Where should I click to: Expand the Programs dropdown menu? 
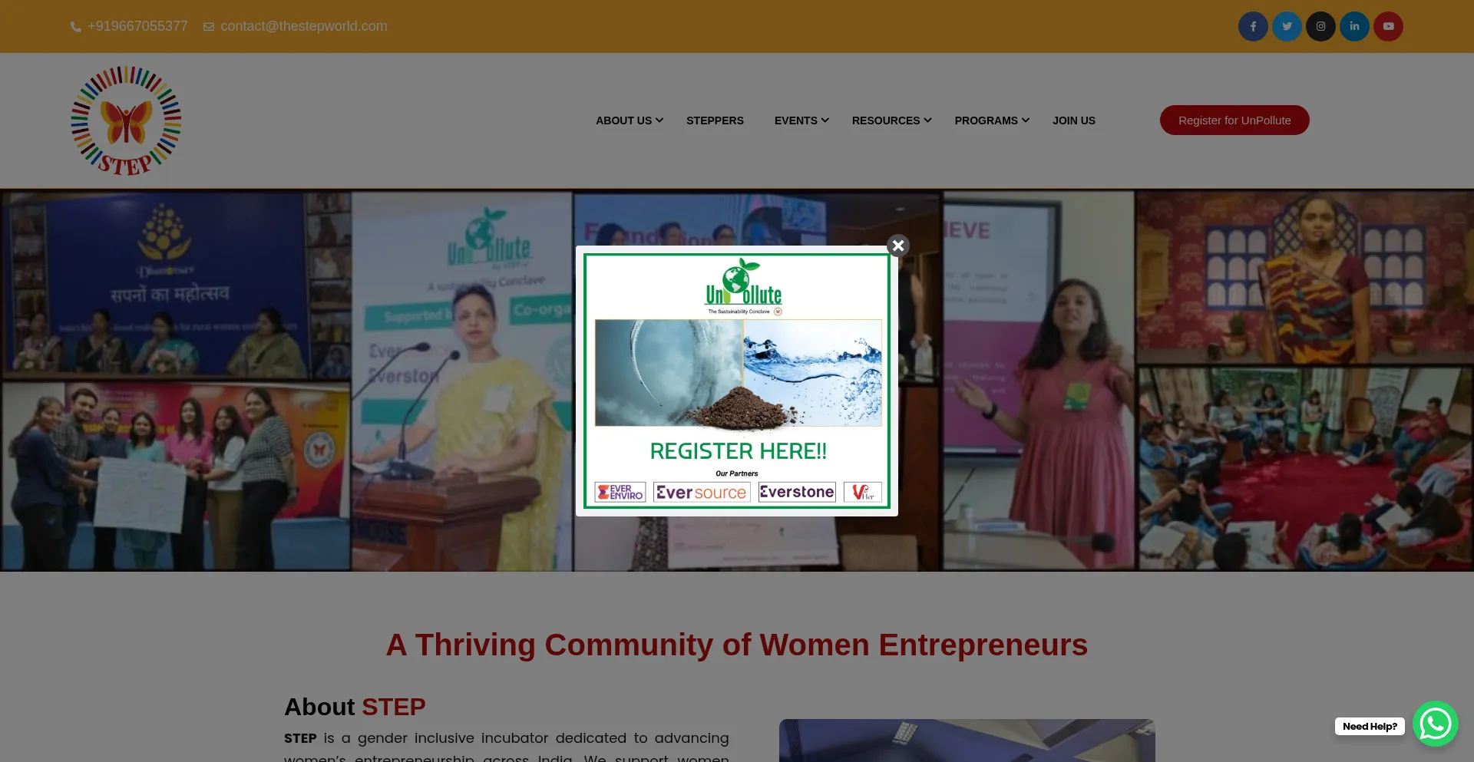pyautogui.click(x=992, y=120)
